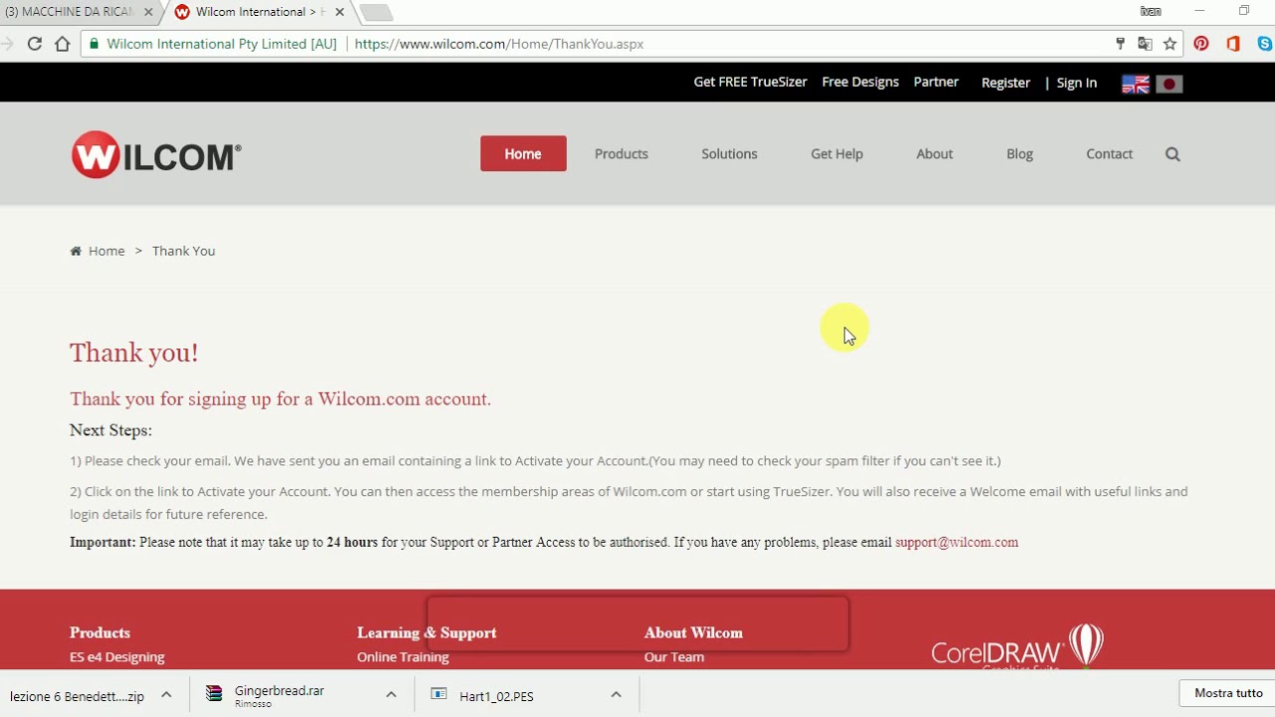This screenshot has height=717, width=1275.
Task: Open the saved password key icon
Action: 1121,44
